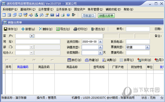Image resolution: width=165 pixels, height=102 pixels.
Task: Click the green people contacts icon
Action: click(36, 15)
